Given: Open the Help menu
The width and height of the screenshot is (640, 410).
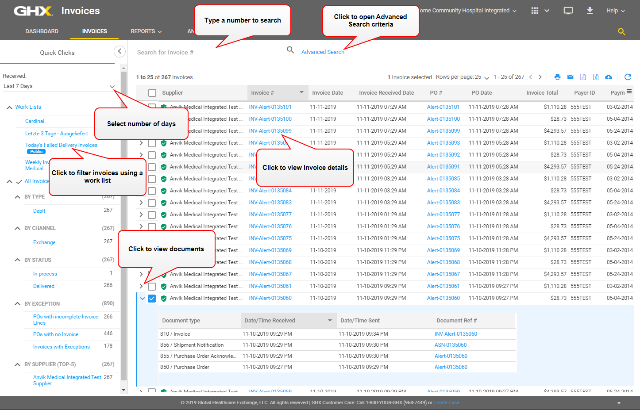Looking at the screenshot, I should (616, 11).
